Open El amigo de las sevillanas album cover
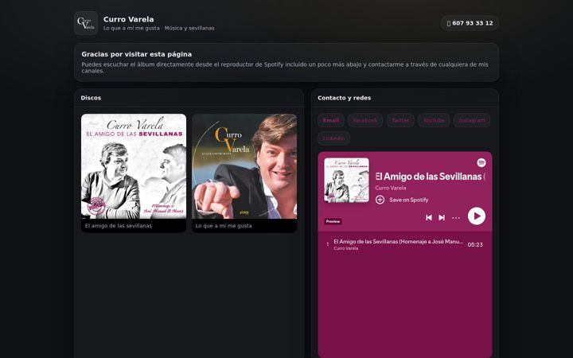 tap(134, 166)
